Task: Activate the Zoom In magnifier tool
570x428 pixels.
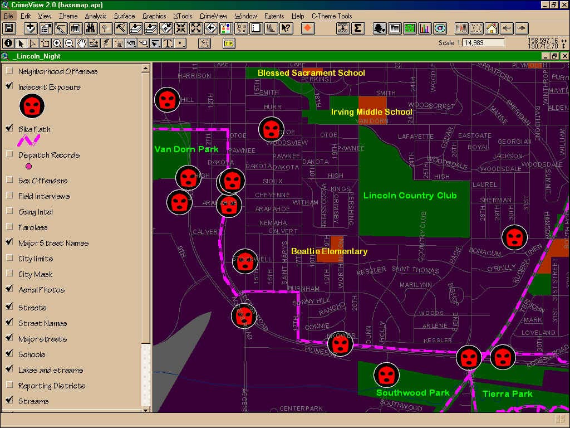Action: click(57, 43)
